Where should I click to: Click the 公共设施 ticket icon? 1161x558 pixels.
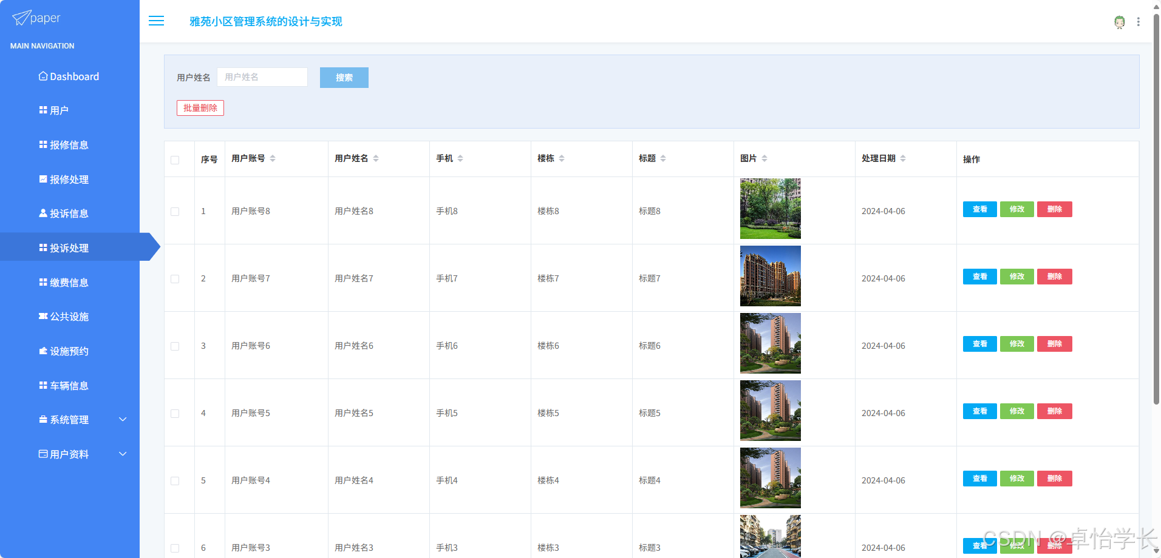[x=43, y=316]
